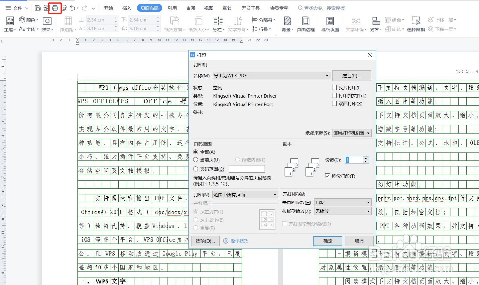Click the 页面边框 page border icon
479x285 pixels.
point(305,24)
